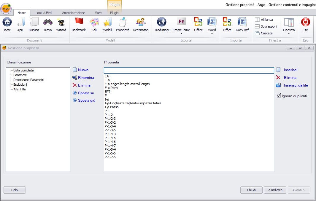Screen dimensions: 316x201
Task: Open a document with the Apri icon
Action: 21,24
